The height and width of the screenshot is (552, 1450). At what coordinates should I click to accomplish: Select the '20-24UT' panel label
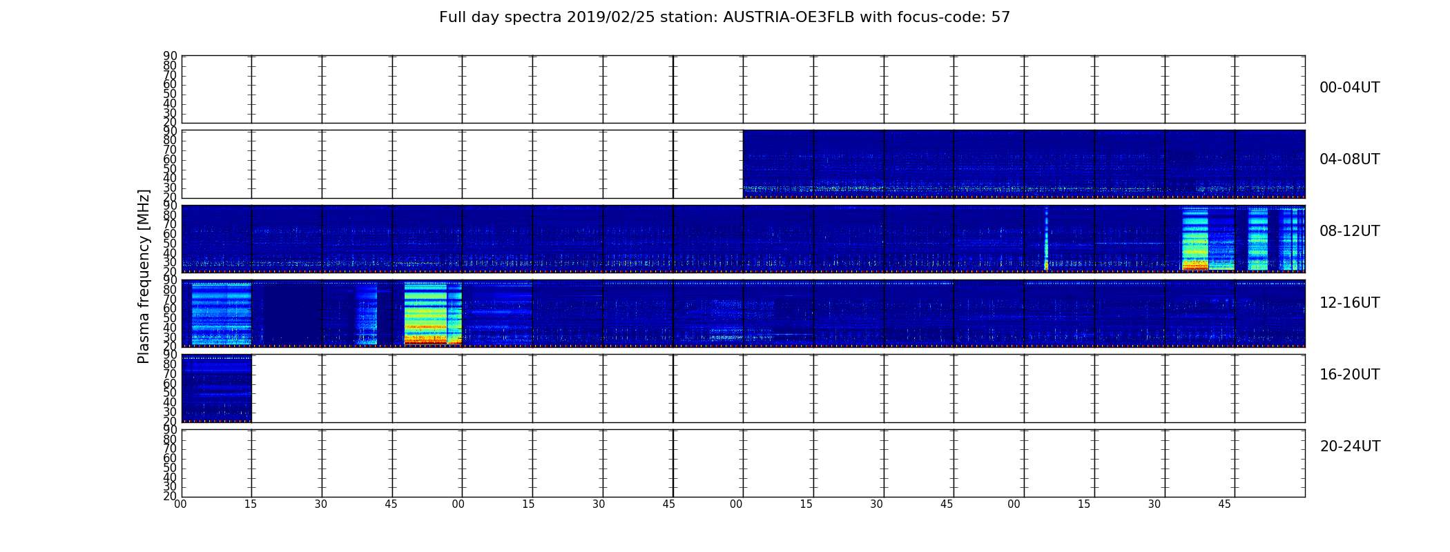coord(1350,446)
